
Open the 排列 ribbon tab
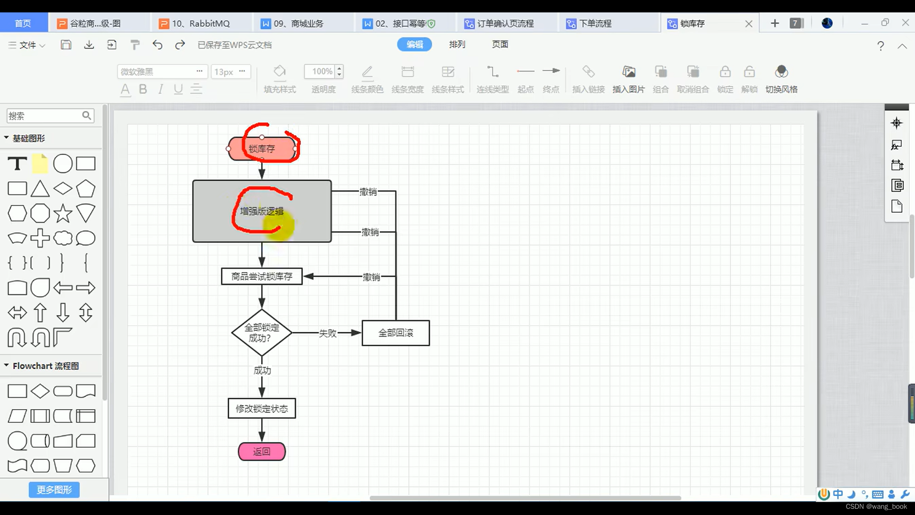(x=457, y=44)
